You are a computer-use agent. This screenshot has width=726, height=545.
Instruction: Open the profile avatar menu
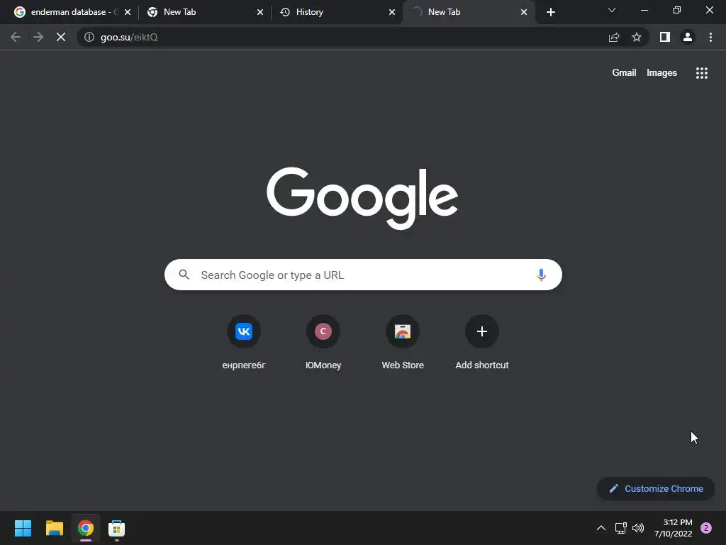pyautogui.click(x=688, y=37)
